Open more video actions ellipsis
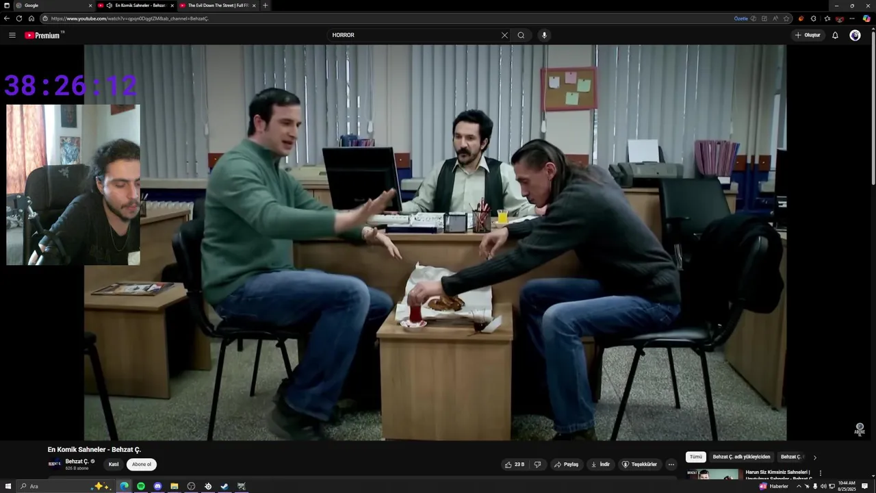The image size is (876, 493). 671,464
